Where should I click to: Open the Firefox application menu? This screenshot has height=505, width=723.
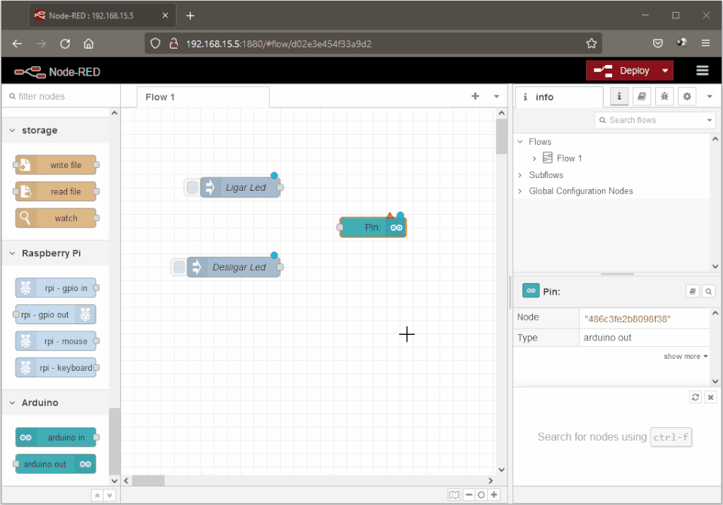(705, 43)
